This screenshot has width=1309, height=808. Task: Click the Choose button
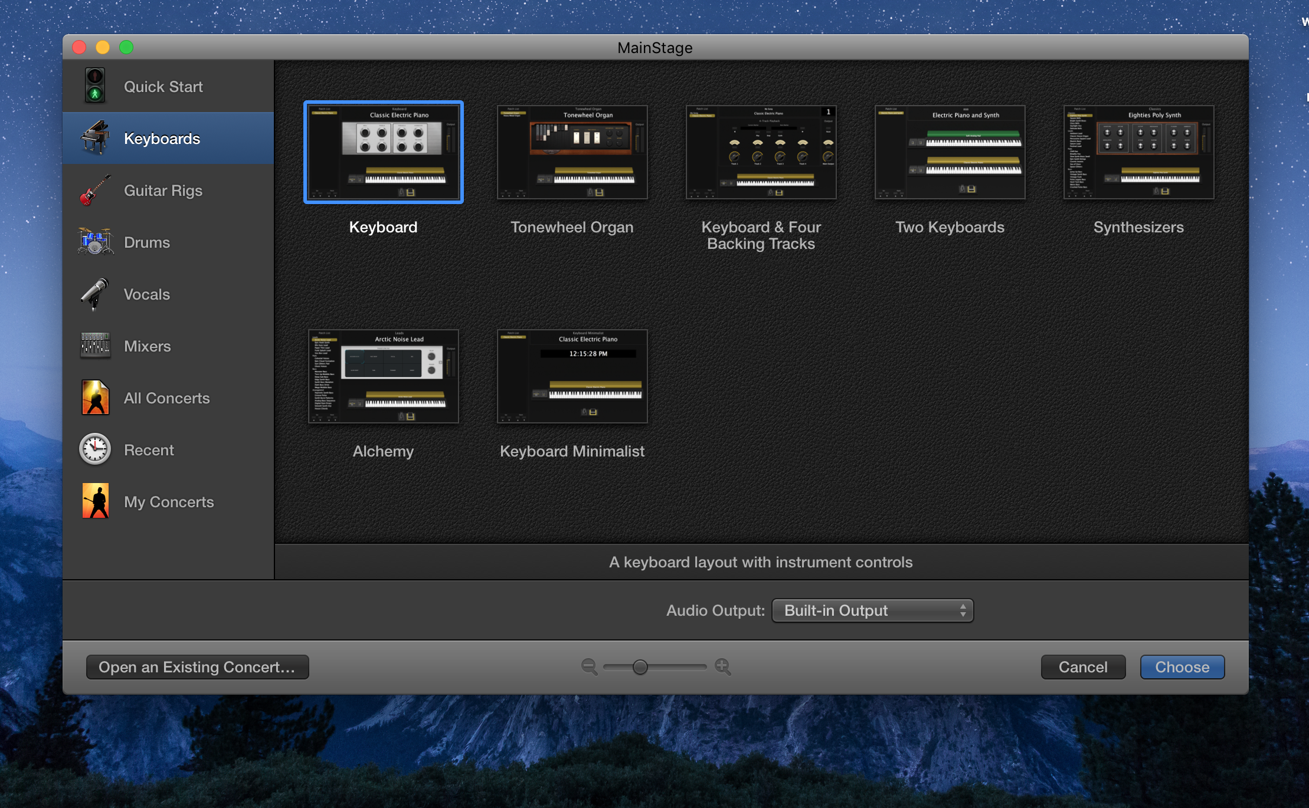[x=1182, y=667]
